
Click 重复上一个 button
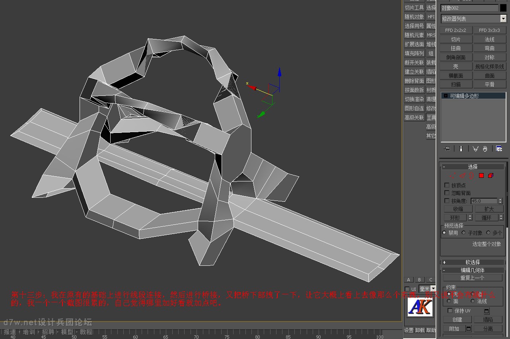(x=472, y=278)
